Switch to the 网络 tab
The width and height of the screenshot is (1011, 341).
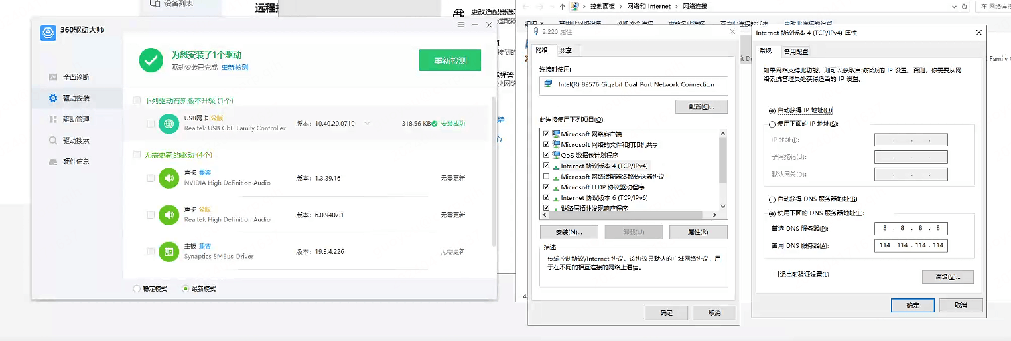click(542, 50)
